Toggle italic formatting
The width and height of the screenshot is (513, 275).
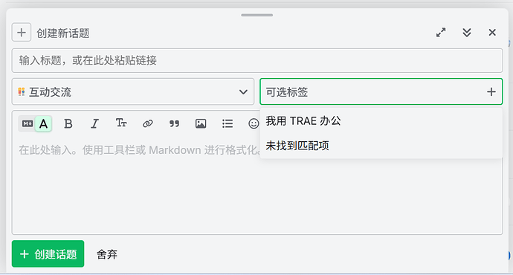pos(94,123)
